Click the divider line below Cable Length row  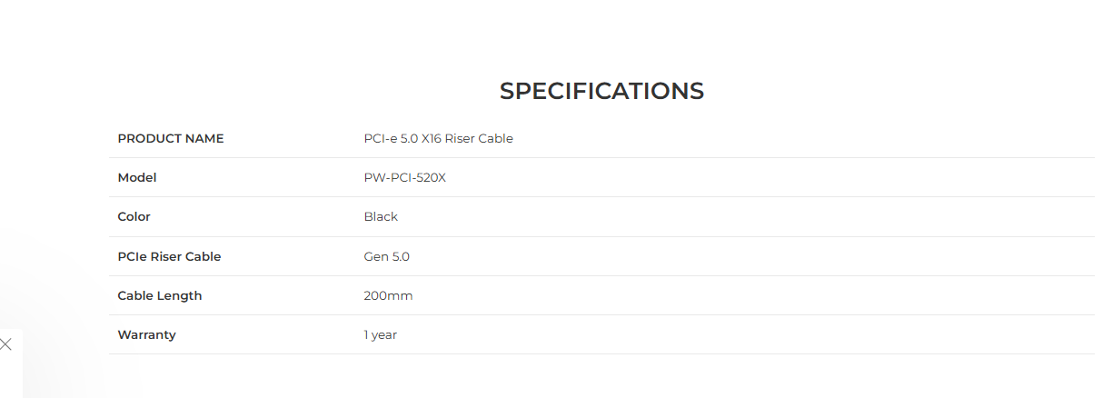click(x=601, y=315)
